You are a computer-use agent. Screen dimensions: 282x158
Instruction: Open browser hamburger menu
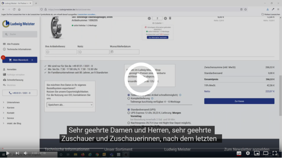tap(278, 9)
